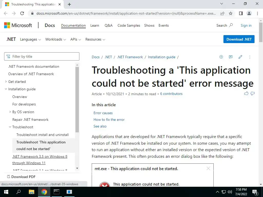Click the .NET Framework breadcrumb
Screen dimensions: 263x197
pyautogui.click(x=130, y=57)
